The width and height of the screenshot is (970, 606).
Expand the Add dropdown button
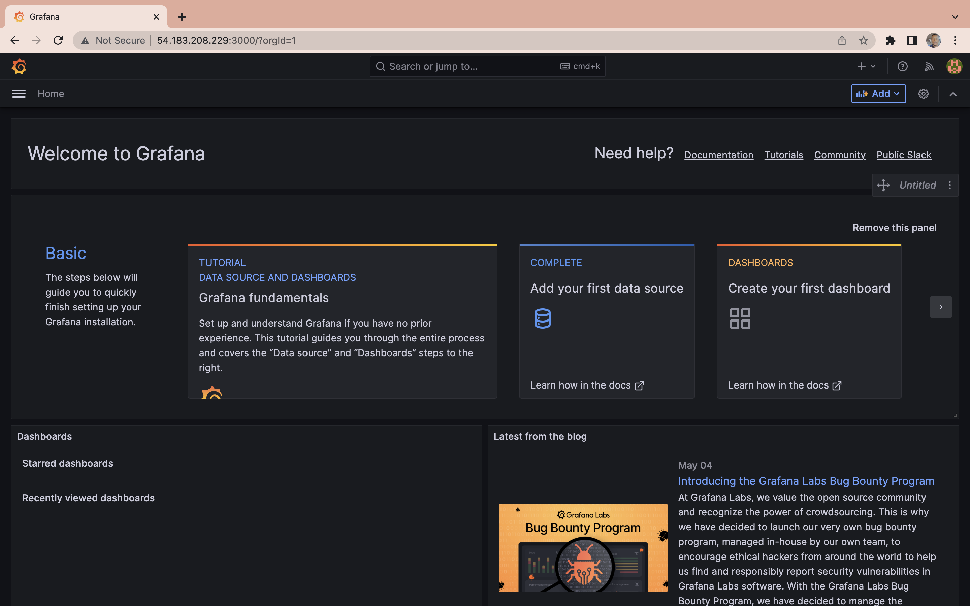878,93
